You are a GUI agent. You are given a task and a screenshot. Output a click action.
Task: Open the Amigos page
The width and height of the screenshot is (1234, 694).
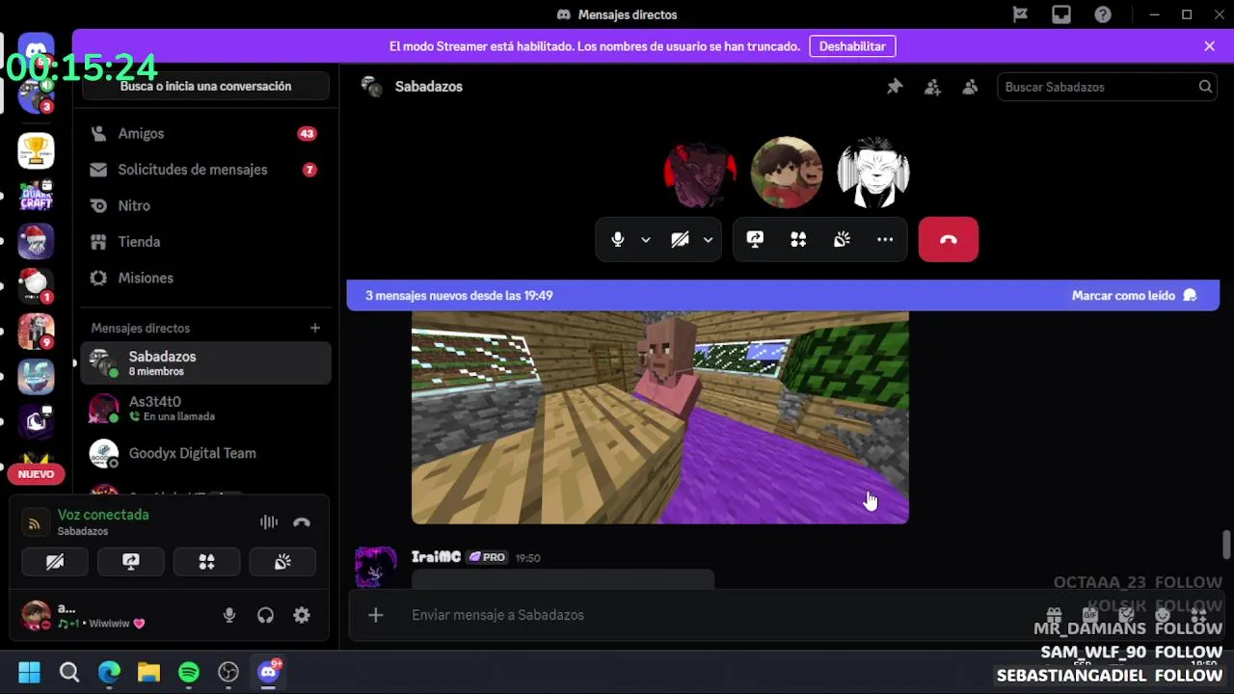205,134
